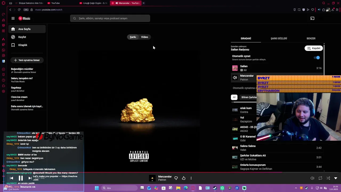Open Steam from the taskbar
The height and width of the screenshot is (192, 341).
coord(215,188)
